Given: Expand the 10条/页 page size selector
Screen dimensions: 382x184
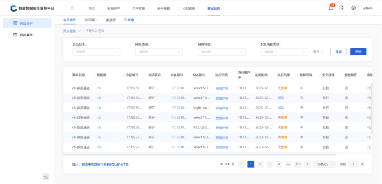Looking at the screenshot, I should pos(324,164).
